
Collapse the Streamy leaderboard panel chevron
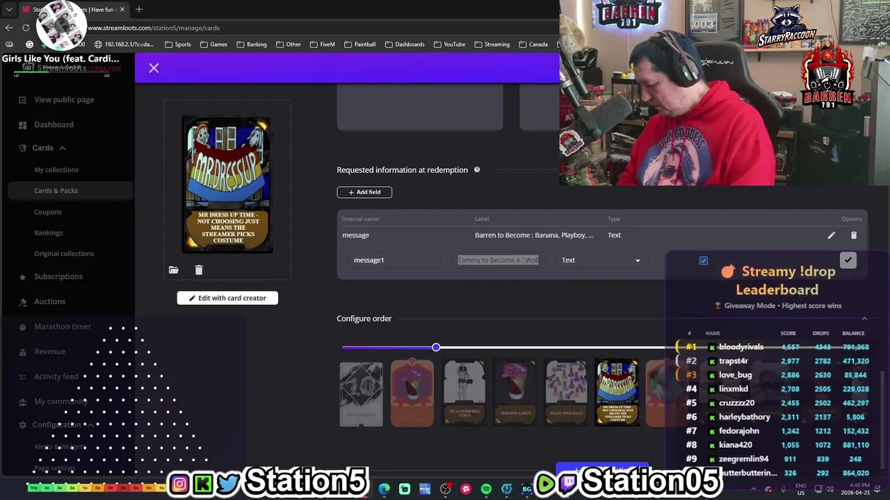tap(864, 319)
